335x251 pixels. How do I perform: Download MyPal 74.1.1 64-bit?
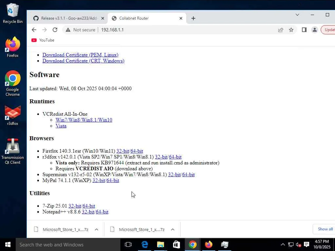(113, 180)
